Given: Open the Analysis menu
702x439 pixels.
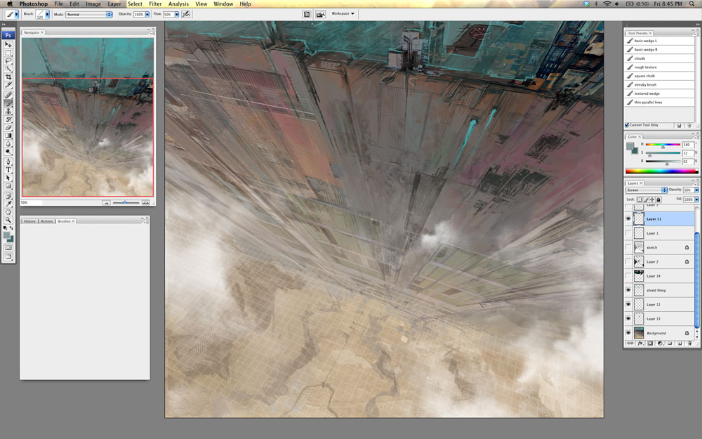Looking at the screenshot, I should [x=178, y=4].
